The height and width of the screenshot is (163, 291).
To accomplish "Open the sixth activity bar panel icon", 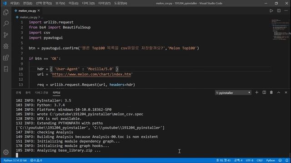I will pyautogui.click(x=6, y=69).
